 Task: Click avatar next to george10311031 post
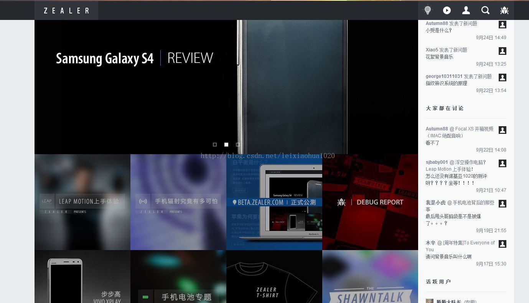click(x=502, y=77)
